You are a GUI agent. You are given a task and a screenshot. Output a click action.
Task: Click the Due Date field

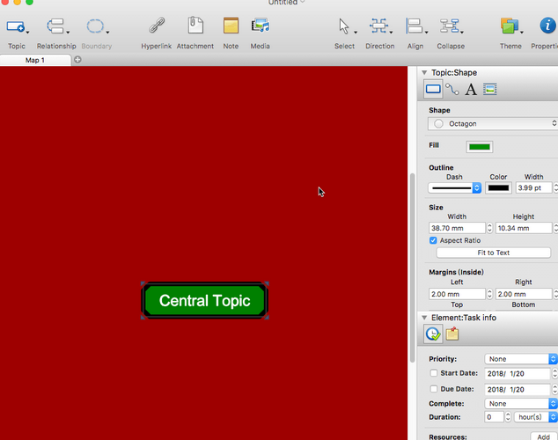pos(518,390)
